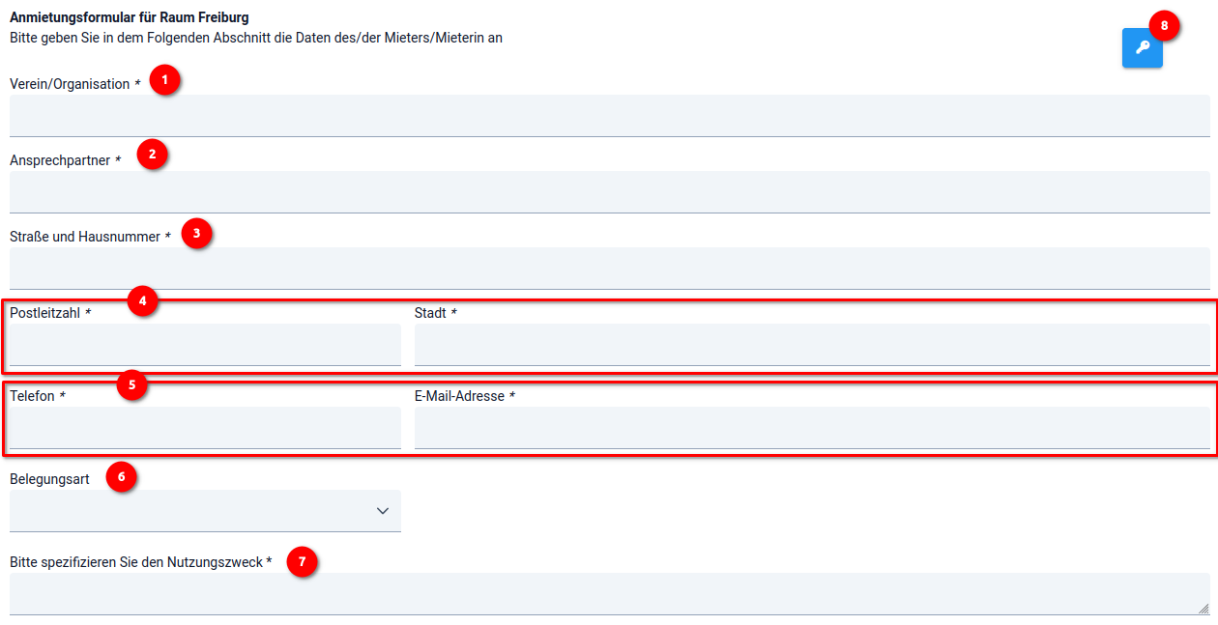The height and width of the screenshot is (625, 1218).
Task: Open the Belegungsart dropdown
Action: click(x=205, y=511)
